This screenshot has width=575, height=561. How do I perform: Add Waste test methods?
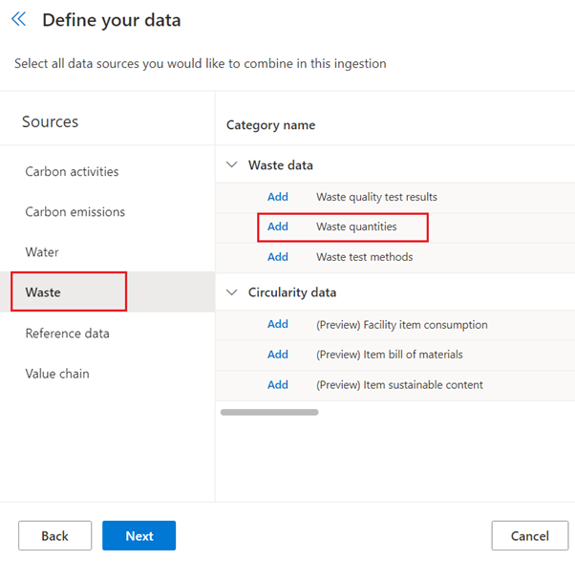[278, 257]
